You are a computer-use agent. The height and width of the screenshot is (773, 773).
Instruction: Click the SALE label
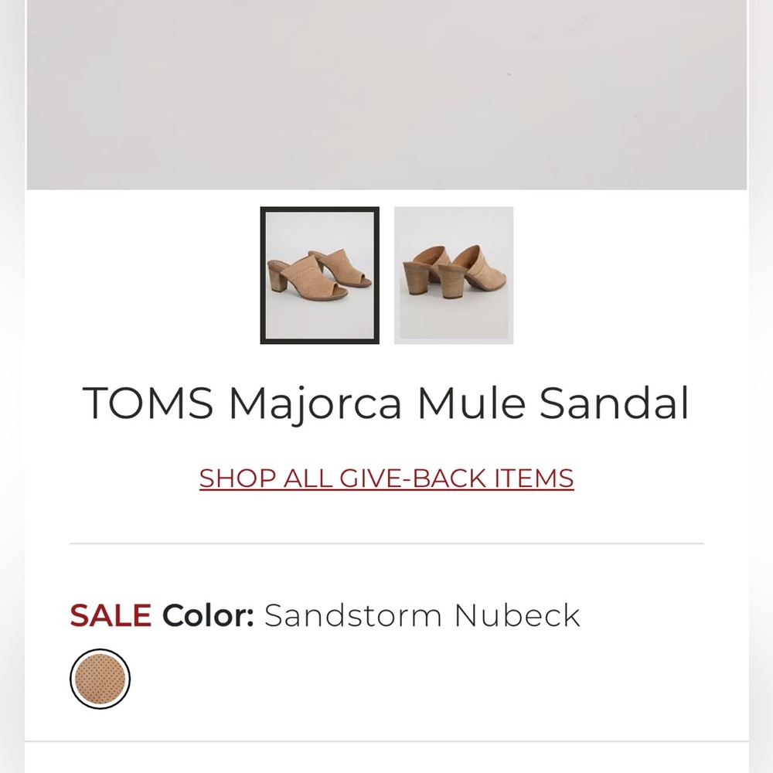111,615
